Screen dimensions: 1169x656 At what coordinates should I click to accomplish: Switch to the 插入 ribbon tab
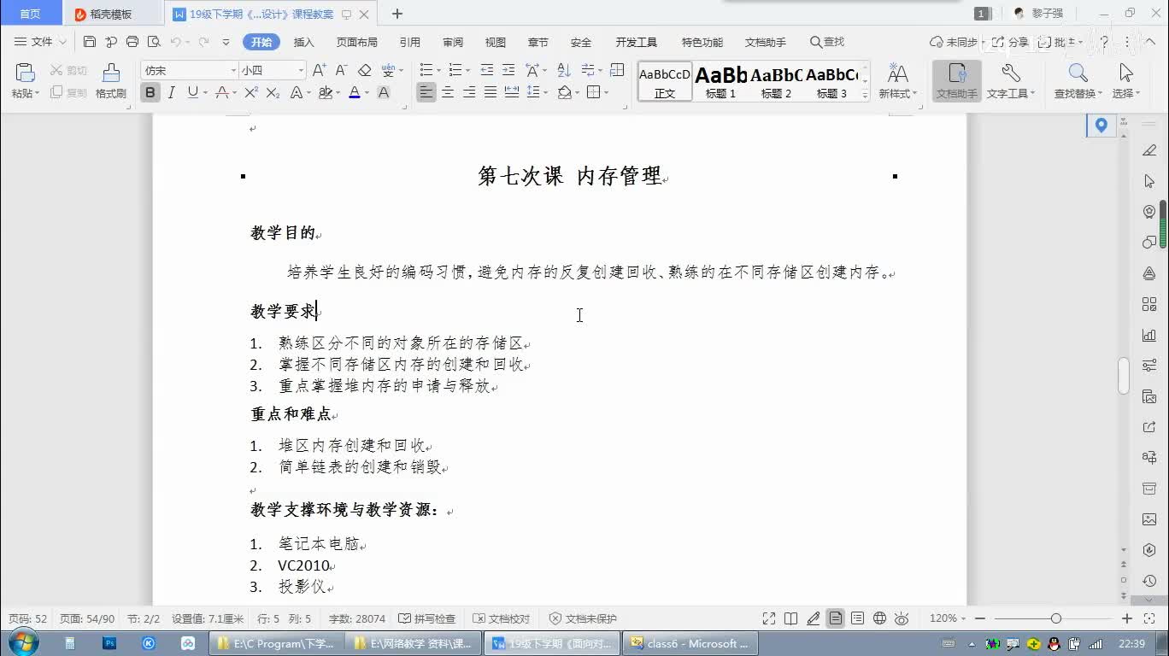(303, 42)
